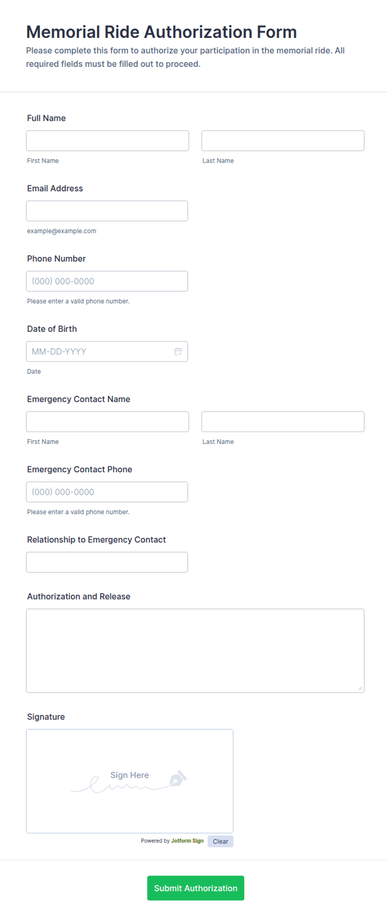Focus the Email Address input

click(107, 211)
